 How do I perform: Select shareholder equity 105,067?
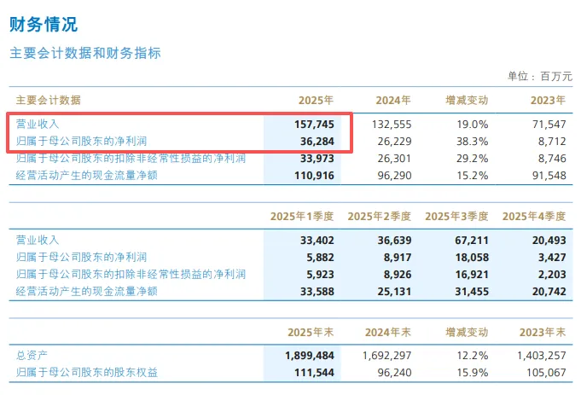point(546,373)
